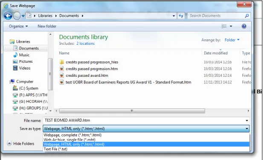The height and width of the screenshot is (160, 264).
Task: Click the folder icon of credits passed progression_files
Action: click(62, 62)
